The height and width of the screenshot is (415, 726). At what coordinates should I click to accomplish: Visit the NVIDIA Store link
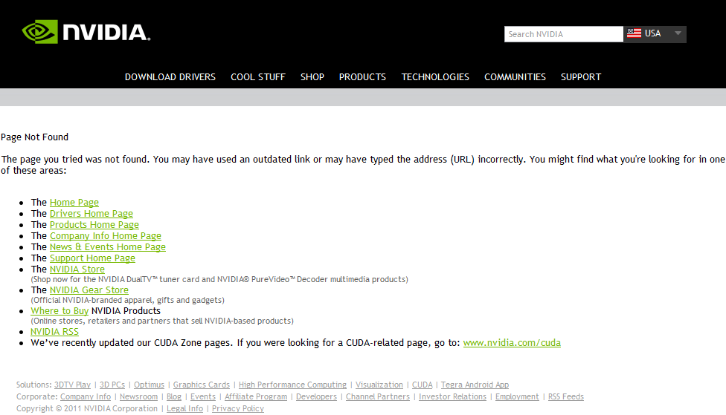point(77,269)
